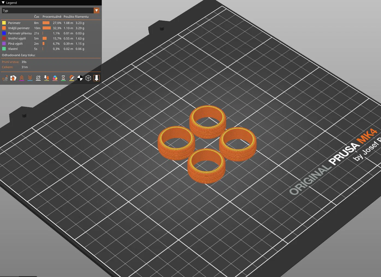
Task: Select the 'Vlastní' legend label
Action: 13,49
